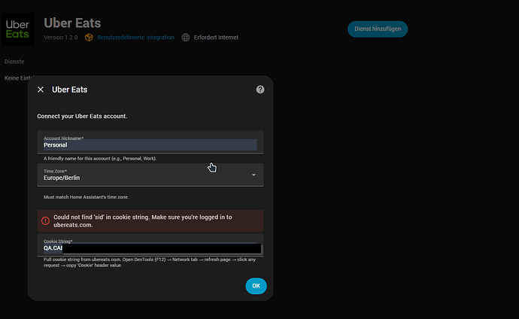Viewport: 519px width, 319px height.
Task: Click Dienst hinzufügen button
Action: click(x=378, y=29)
